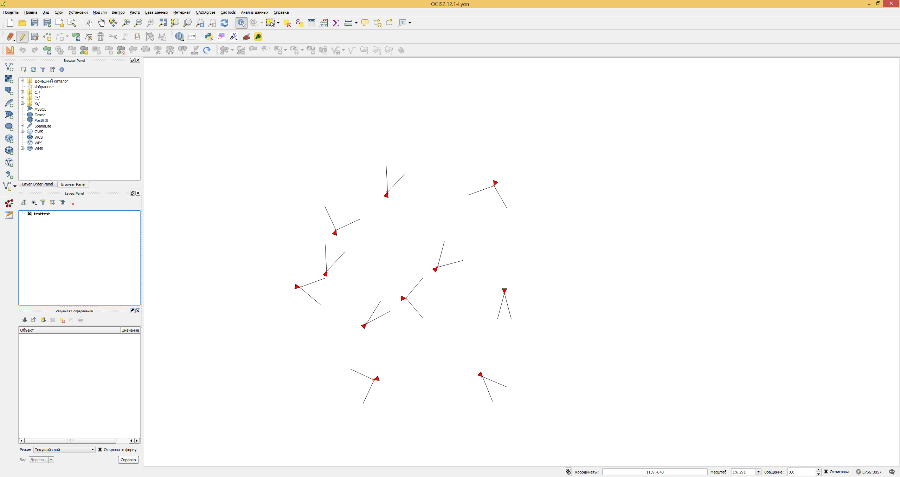Activate the Identify Features tool
900x477 pixels.
(241, 23)
